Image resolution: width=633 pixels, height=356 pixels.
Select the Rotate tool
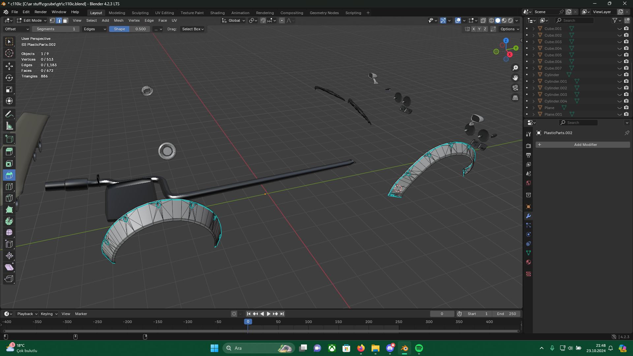[9, 78]
